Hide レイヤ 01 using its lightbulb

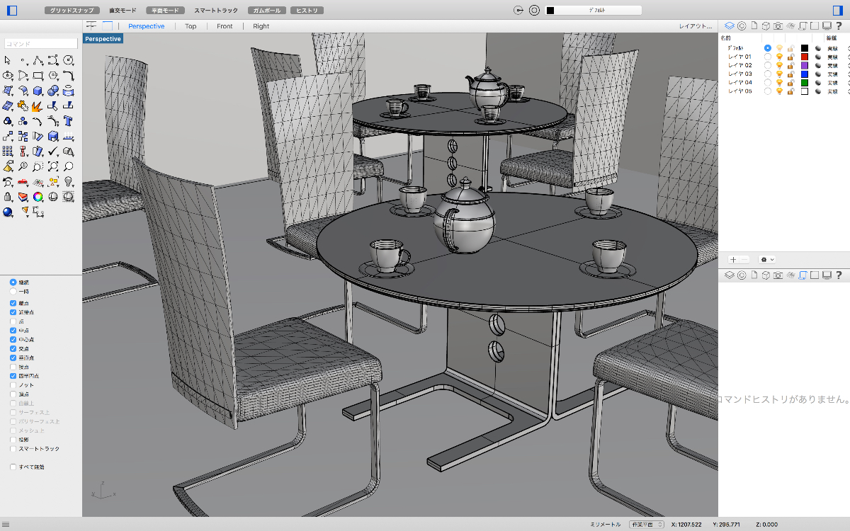[x=779, y=57]
